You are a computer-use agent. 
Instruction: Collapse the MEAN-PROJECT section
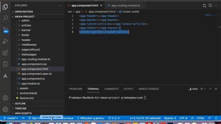[x=38, y=17]
